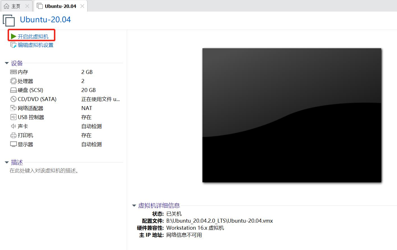Click 开启此虚拟机 to start the VM
397x250 pixels.
33,36
